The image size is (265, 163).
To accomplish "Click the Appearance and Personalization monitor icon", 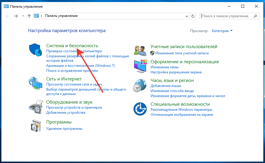I will 140,66.
